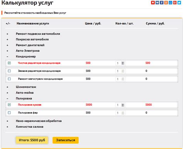This screenshot has height=149, width=183.
Task: Expand Химчистка салона category
Action: pos(7,127)
